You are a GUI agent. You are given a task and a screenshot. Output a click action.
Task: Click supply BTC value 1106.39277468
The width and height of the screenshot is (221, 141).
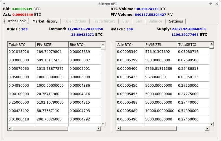[x=185, y=35]
